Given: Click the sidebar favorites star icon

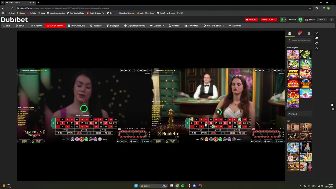Looking at the screenshot, I should coord(316,49).
